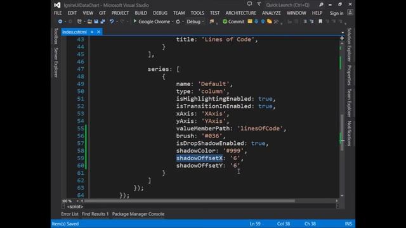Image resolution: width=406 pixels, height=228 pixels.
Task: Click the Sign in link
Action: point(336,13)
